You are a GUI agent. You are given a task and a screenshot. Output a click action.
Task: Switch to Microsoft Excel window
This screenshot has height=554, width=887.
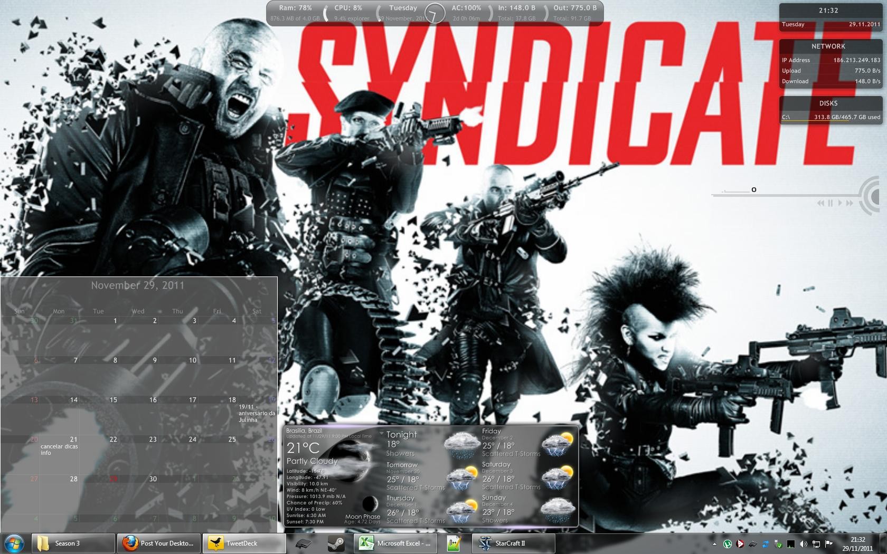(395, 543)
